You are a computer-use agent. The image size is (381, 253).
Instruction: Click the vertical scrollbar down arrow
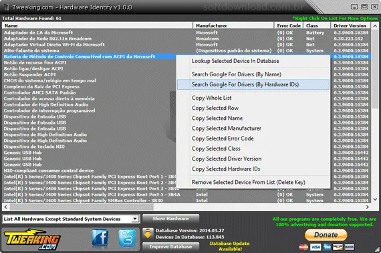375,199
